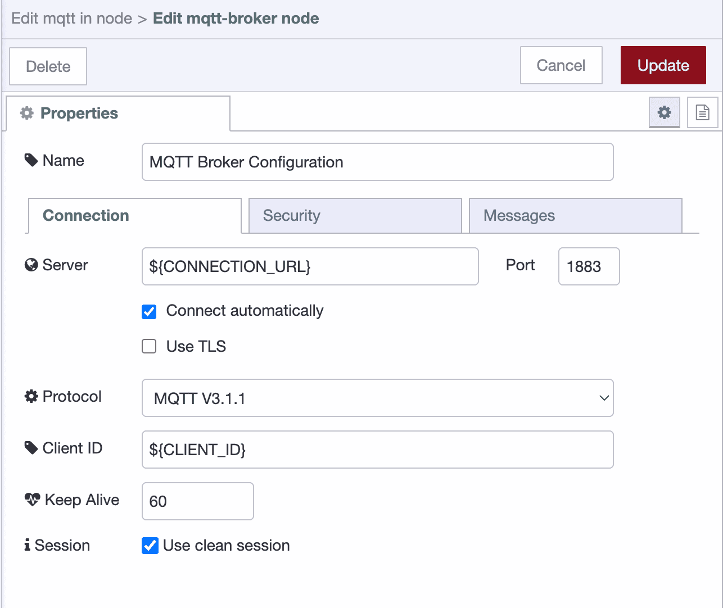
Task: Enable the Use TLS checkbox
Action: click(x=148, y=346)
